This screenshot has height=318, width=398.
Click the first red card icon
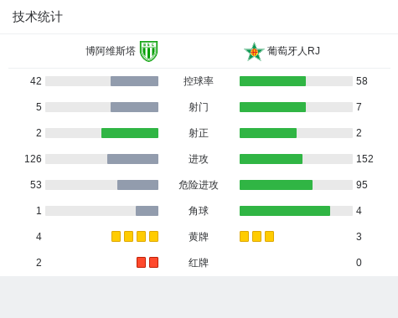click(141, 262)
